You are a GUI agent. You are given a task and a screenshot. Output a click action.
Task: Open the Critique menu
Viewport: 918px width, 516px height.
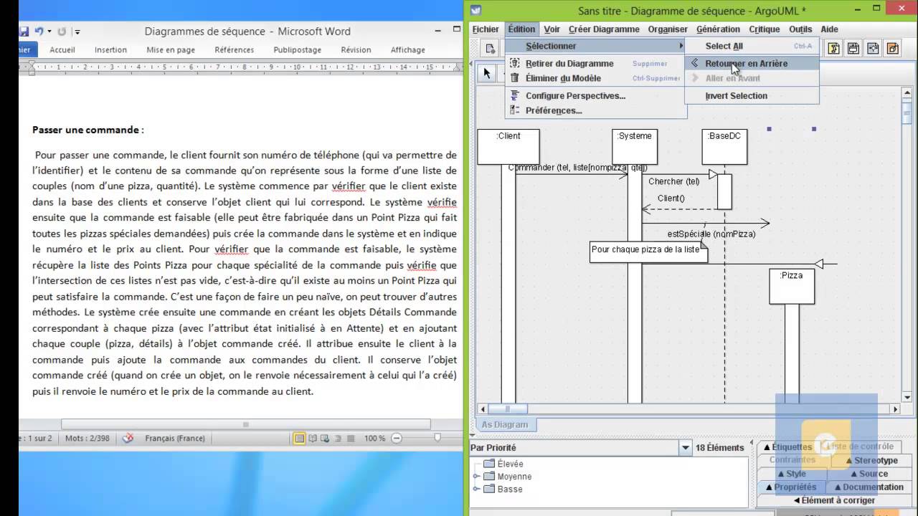tap(765, 29)
